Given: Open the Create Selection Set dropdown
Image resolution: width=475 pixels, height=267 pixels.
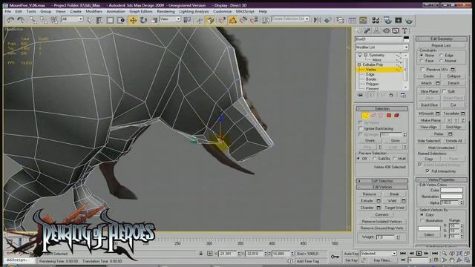Looking at the screenshot, I should 290,19.
